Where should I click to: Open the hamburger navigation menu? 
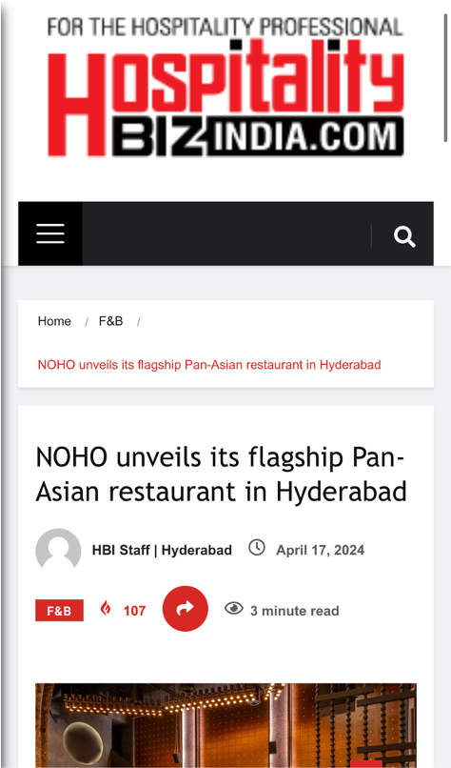pyautogui.click(x=50, y=233)
